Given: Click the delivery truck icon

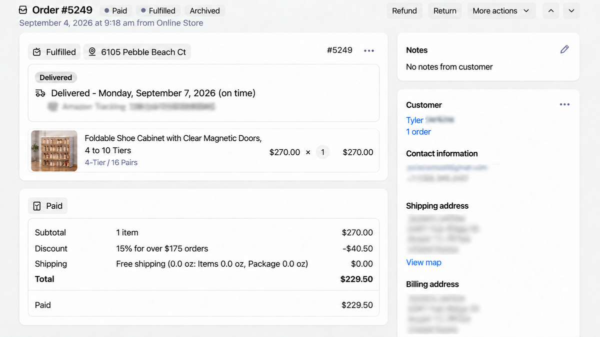Looking at the screenshot, I should [x=40, y=93].
